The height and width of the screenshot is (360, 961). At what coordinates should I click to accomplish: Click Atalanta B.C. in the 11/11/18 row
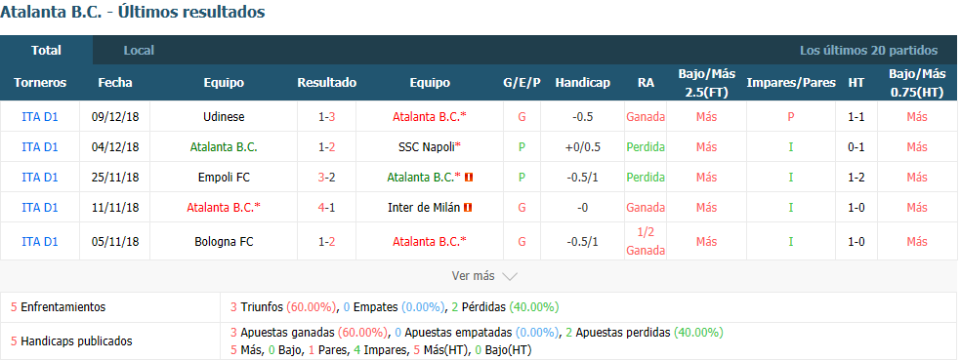tap(224, 208)
